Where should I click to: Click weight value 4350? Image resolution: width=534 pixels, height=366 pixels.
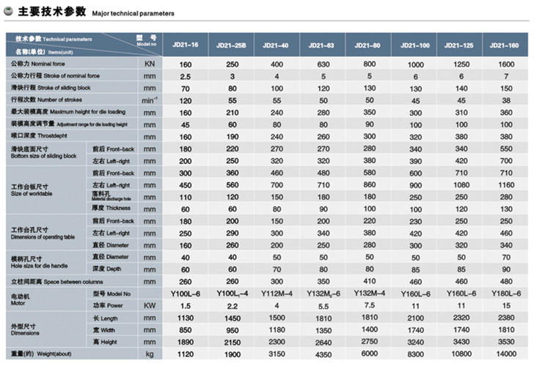point(323,354)
